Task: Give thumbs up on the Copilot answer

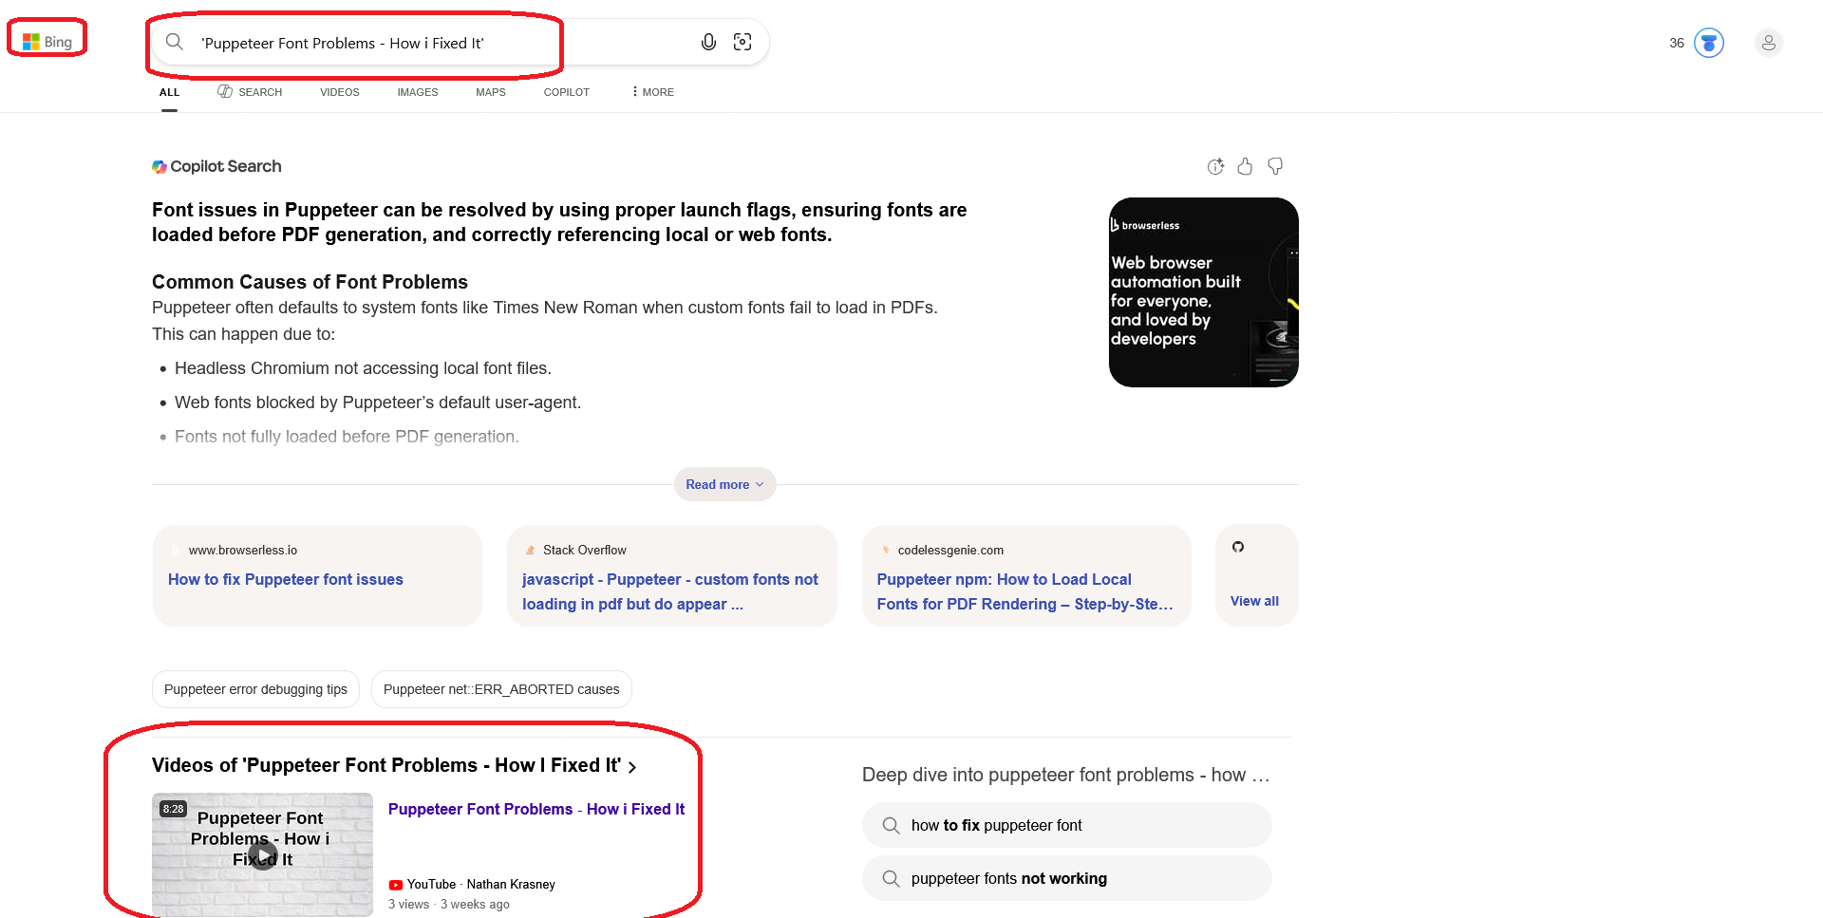Action: click(x=1245, y=166)
